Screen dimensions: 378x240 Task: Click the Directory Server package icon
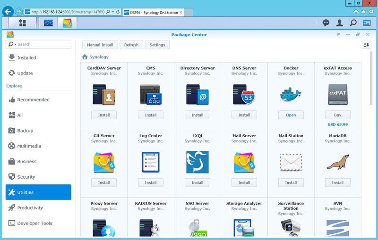click(x=198, y=94)
